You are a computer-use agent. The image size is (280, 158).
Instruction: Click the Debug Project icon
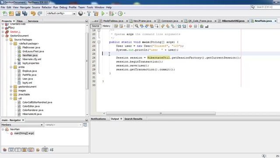tap(112, 14)
